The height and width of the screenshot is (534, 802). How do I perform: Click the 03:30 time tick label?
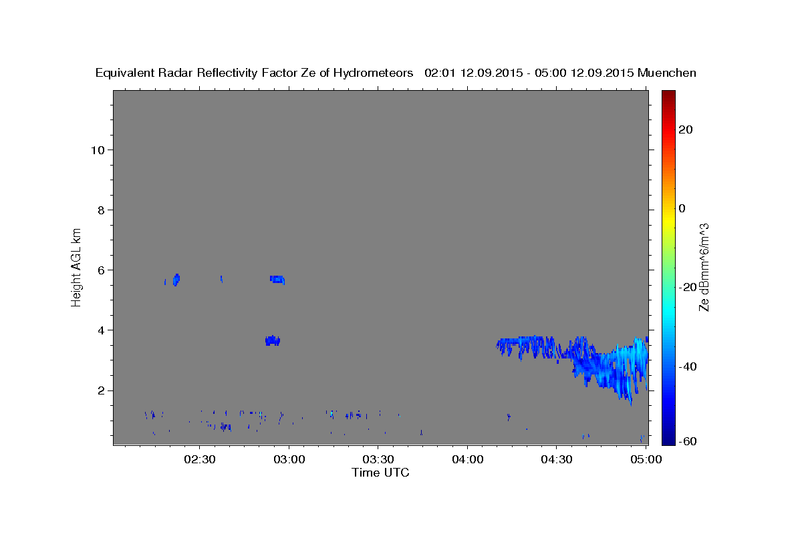(x=378, y=459)
